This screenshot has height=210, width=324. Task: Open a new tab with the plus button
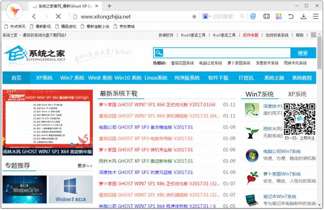(x=109, y=6)
